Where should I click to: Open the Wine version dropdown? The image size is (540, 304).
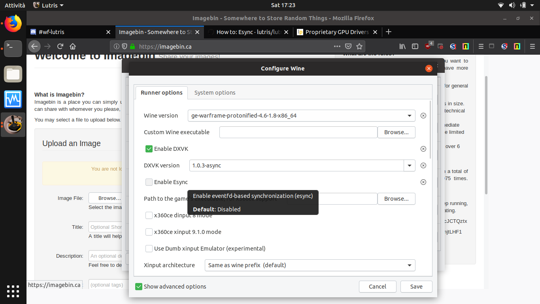click(301, 116)
